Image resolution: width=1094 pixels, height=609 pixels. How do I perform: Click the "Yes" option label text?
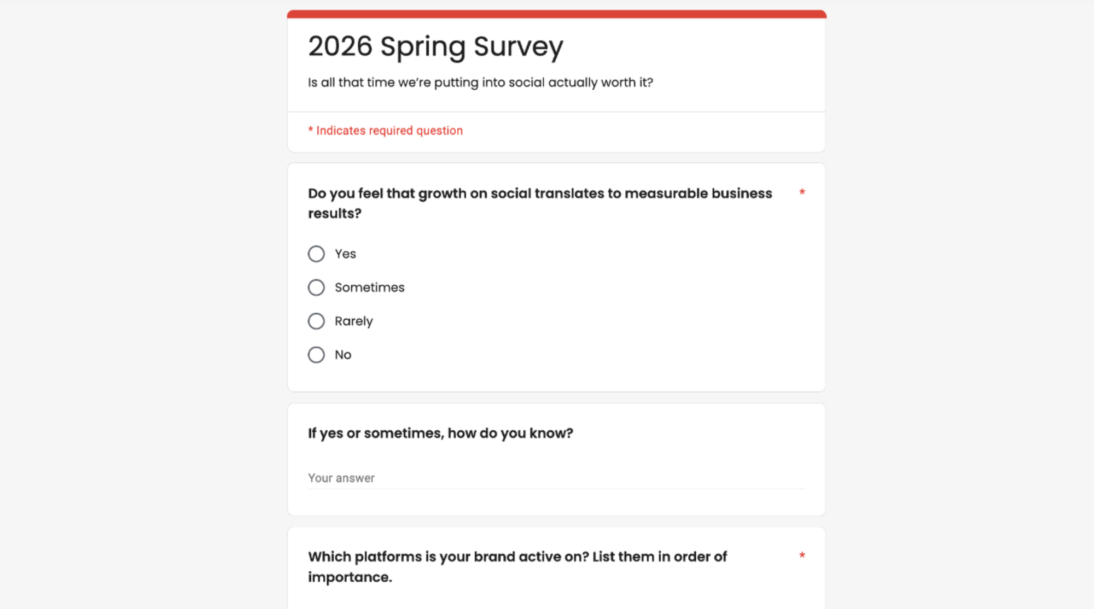point(345,254)
